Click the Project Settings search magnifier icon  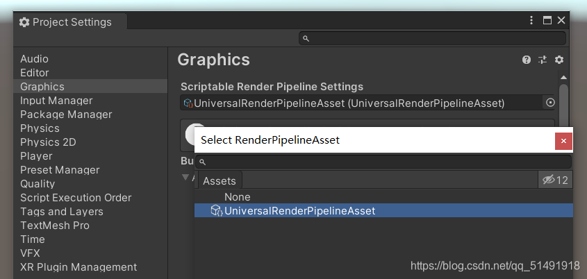[x=306, y=39]
